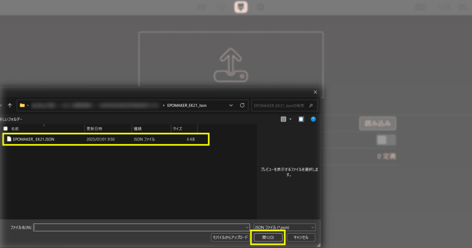Sort by 名前 column header

click(x=15, y=129)
